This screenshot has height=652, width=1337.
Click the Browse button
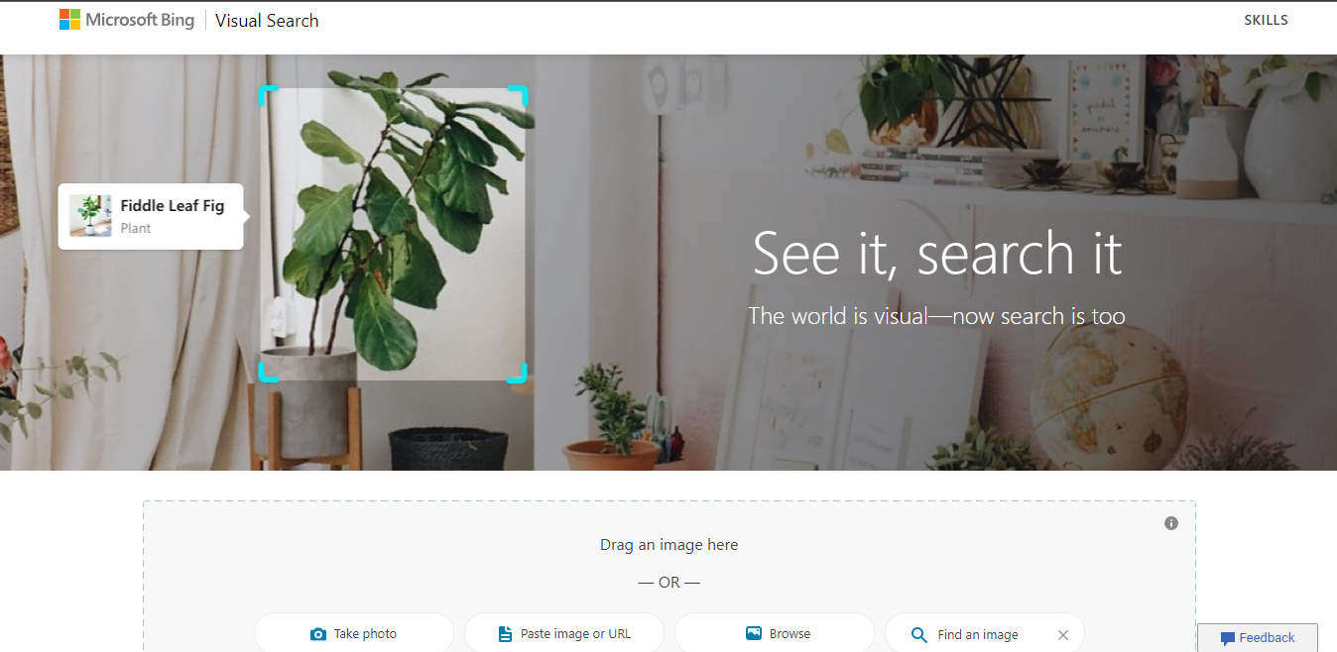(x=775, y=633)
